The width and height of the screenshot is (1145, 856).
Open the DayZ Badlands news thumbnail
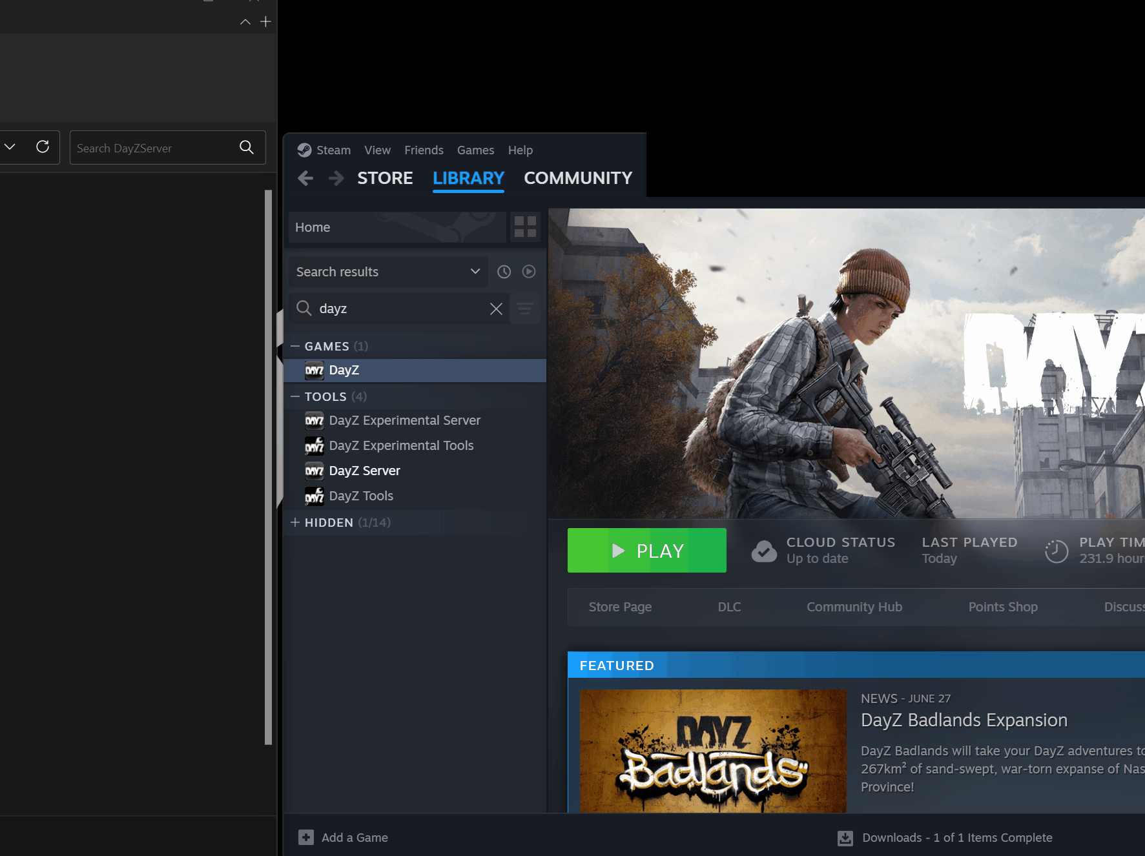click(x=713, y=751)
